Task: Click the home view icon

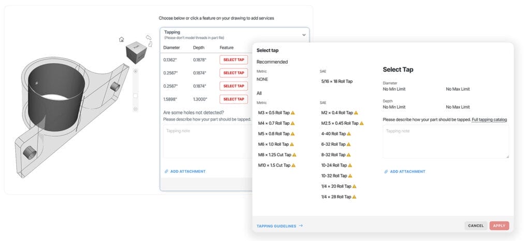Action: point(121,39)
